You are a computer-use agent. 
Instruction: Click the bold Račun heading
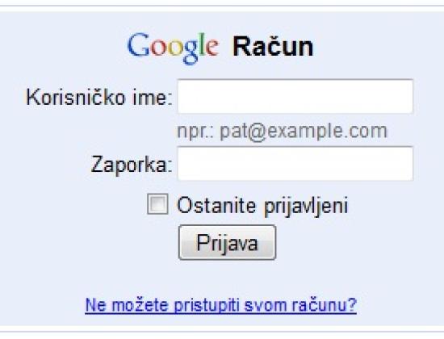pyautogui.click(x=273, y=47)
